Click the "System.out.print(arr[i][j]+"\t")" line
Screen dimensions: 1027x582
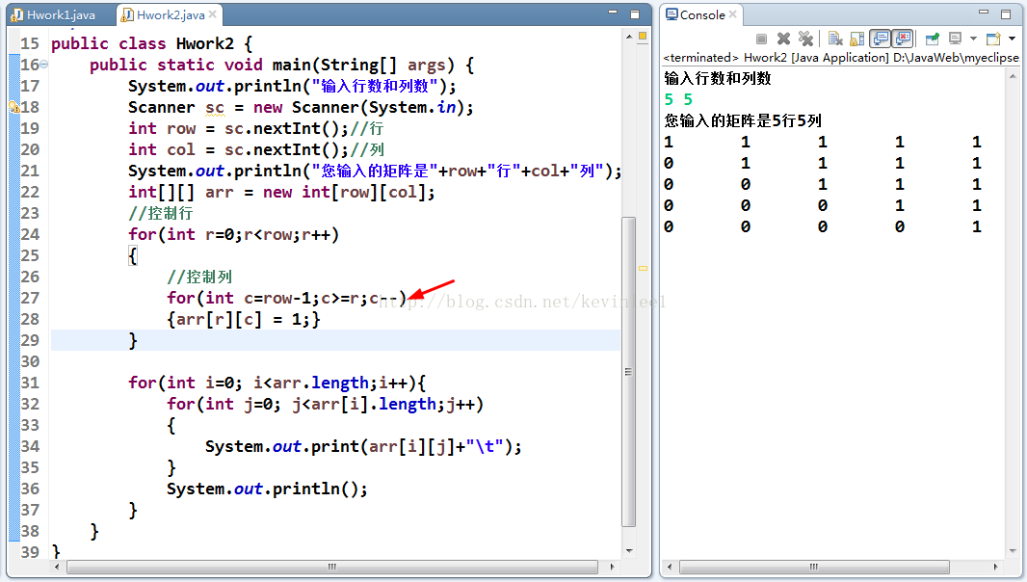tap(363, 446)
